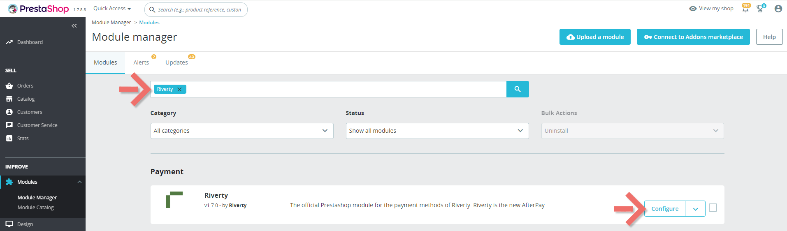787x231 pixels.
Task: Click the magnifier search button for modules
Action: (x=518, y=89)
